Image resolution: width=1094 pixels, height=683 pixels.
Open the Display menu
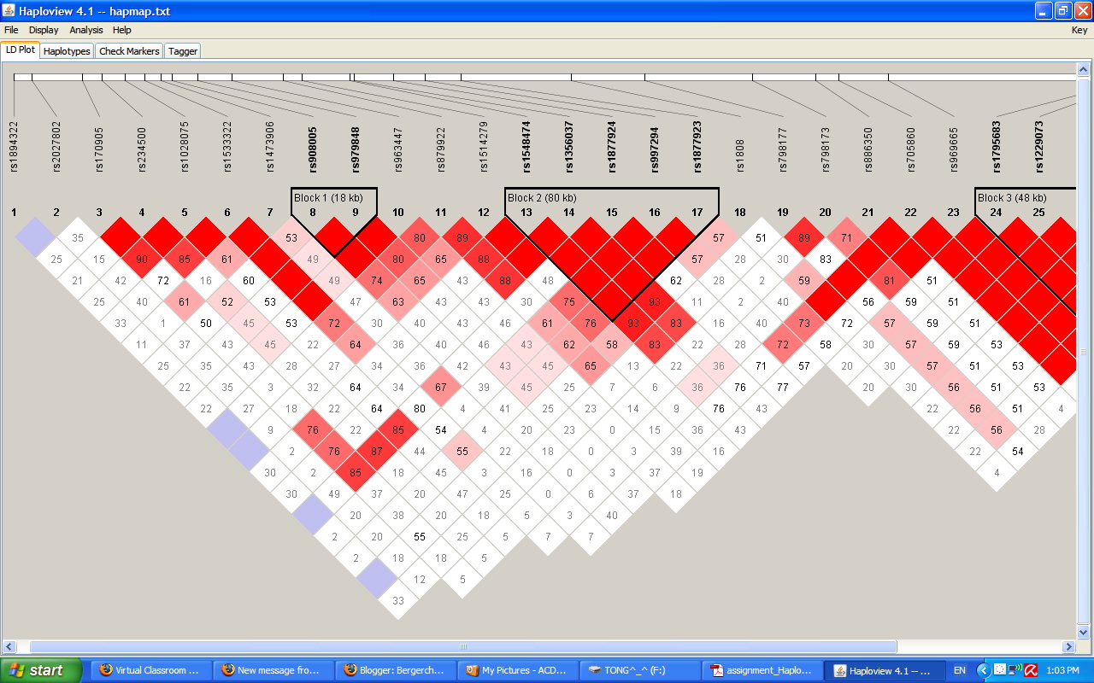[44, 29]
